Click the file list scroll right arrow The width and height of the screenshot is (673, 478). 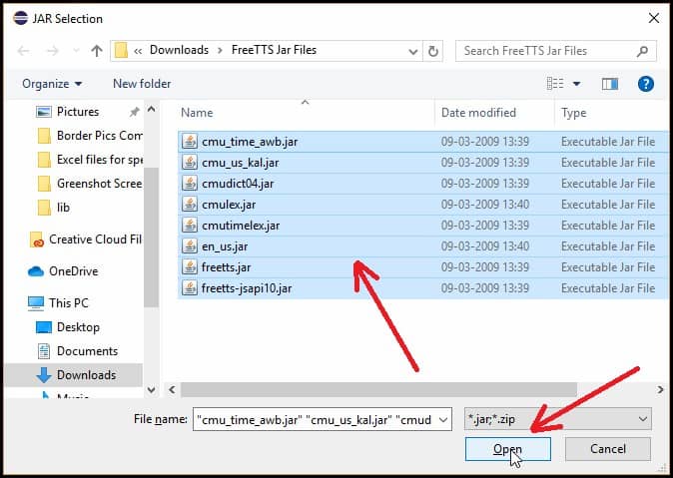pos(660,389)
